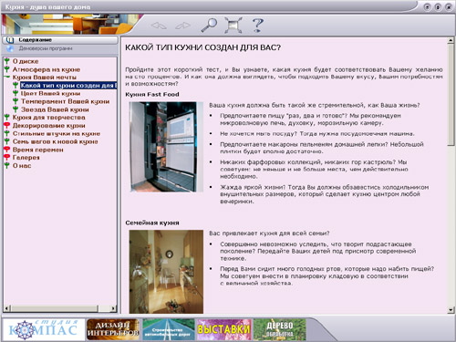
Task: Open the Дизайн интерьеров banner
Action: tap(113, 329)
